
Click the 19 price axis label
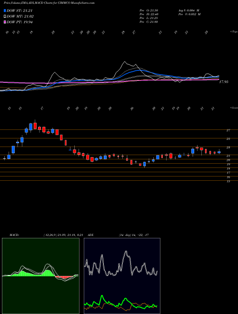click(228, 165)
